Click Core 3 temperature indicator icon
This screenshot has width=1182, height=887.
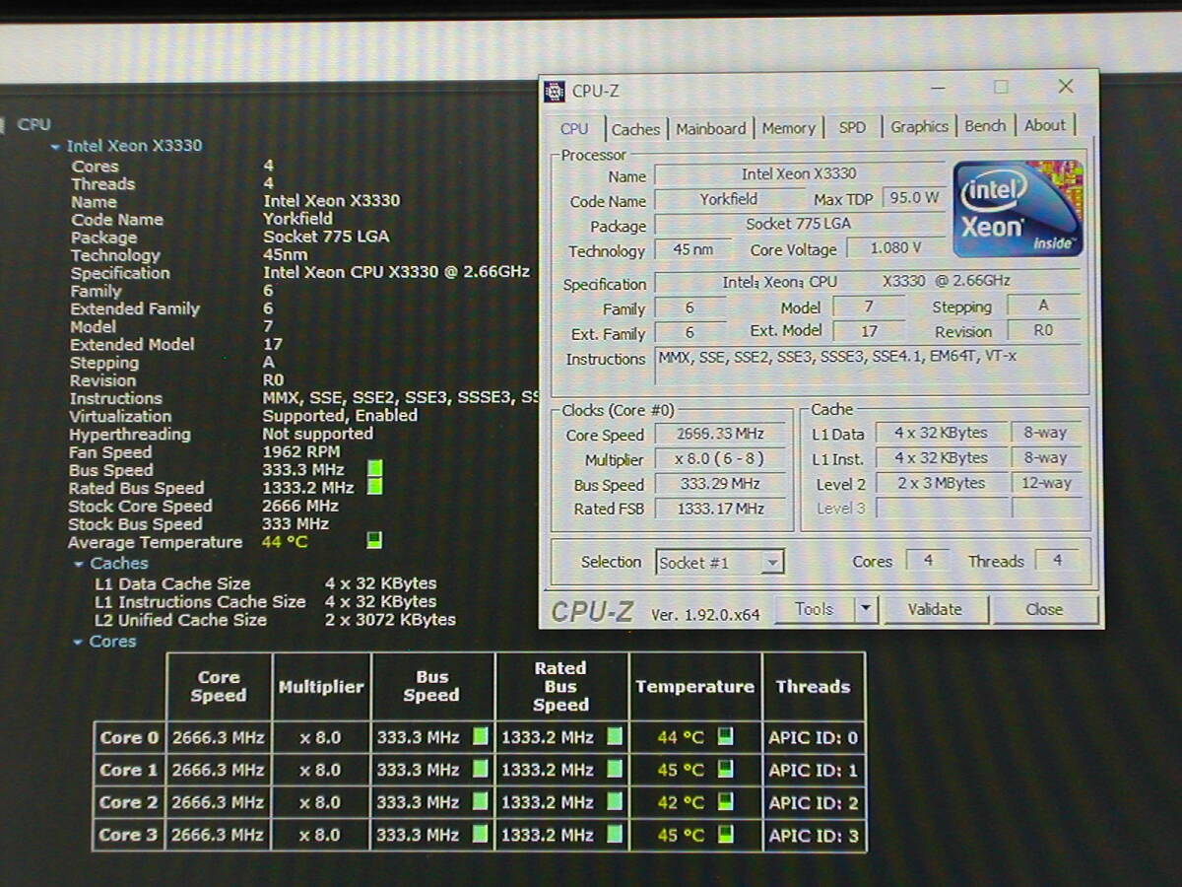click(725, 835)
